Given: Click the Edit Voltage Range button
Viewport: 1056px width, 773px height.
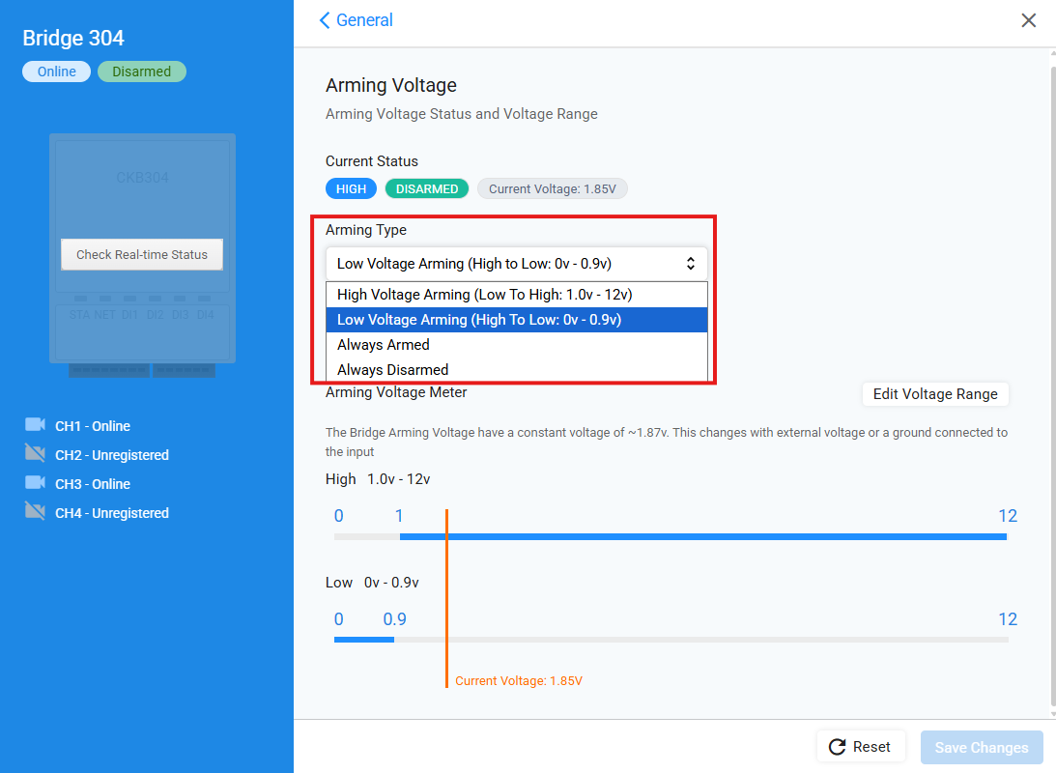Looking at the screenshot, I should click(x=934, y=394).
